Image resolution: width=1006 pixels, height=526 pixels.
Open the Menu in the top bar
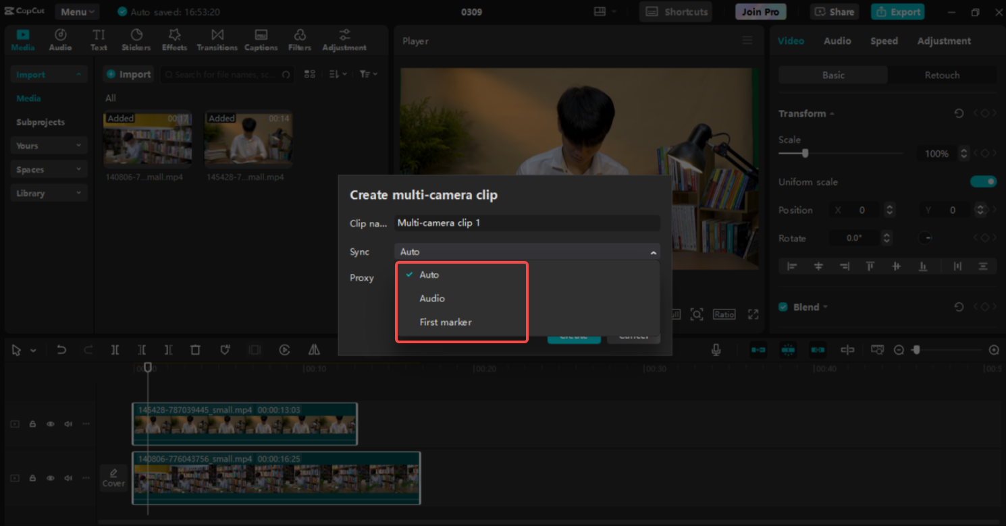tap(76, 11)
